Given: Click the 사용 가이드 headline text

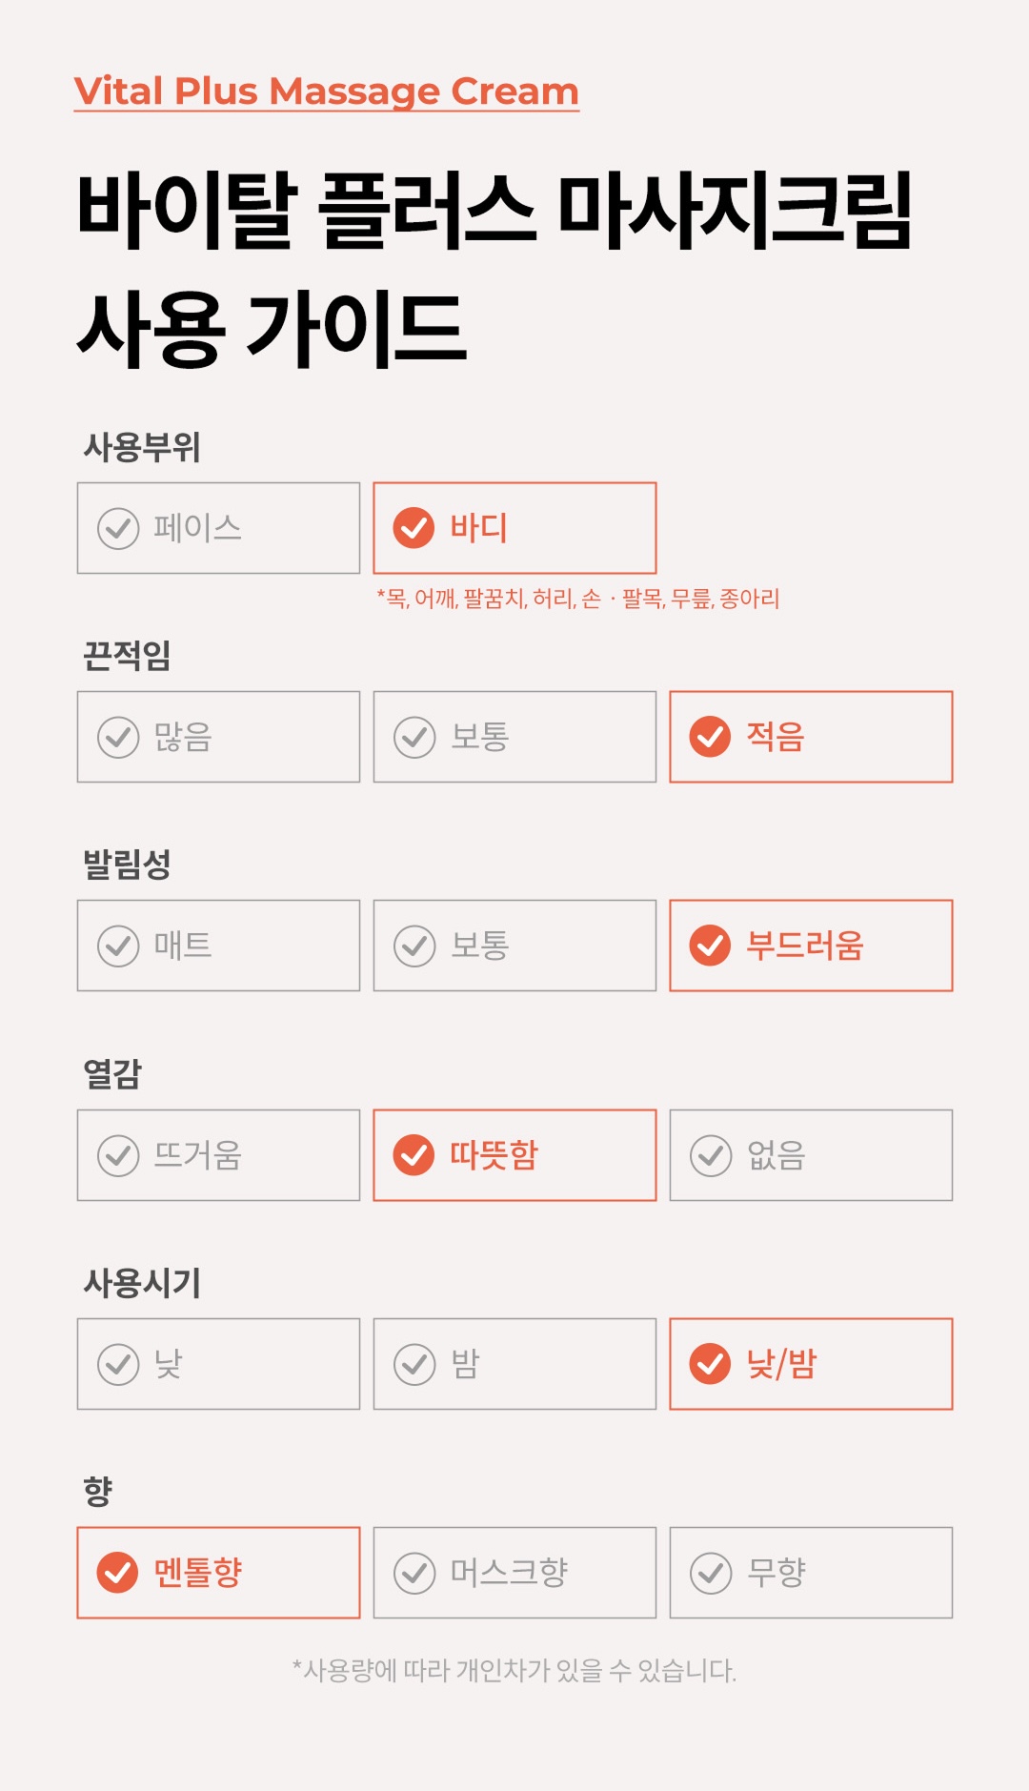Looking at the screenshot, I should tap(272, 330).
